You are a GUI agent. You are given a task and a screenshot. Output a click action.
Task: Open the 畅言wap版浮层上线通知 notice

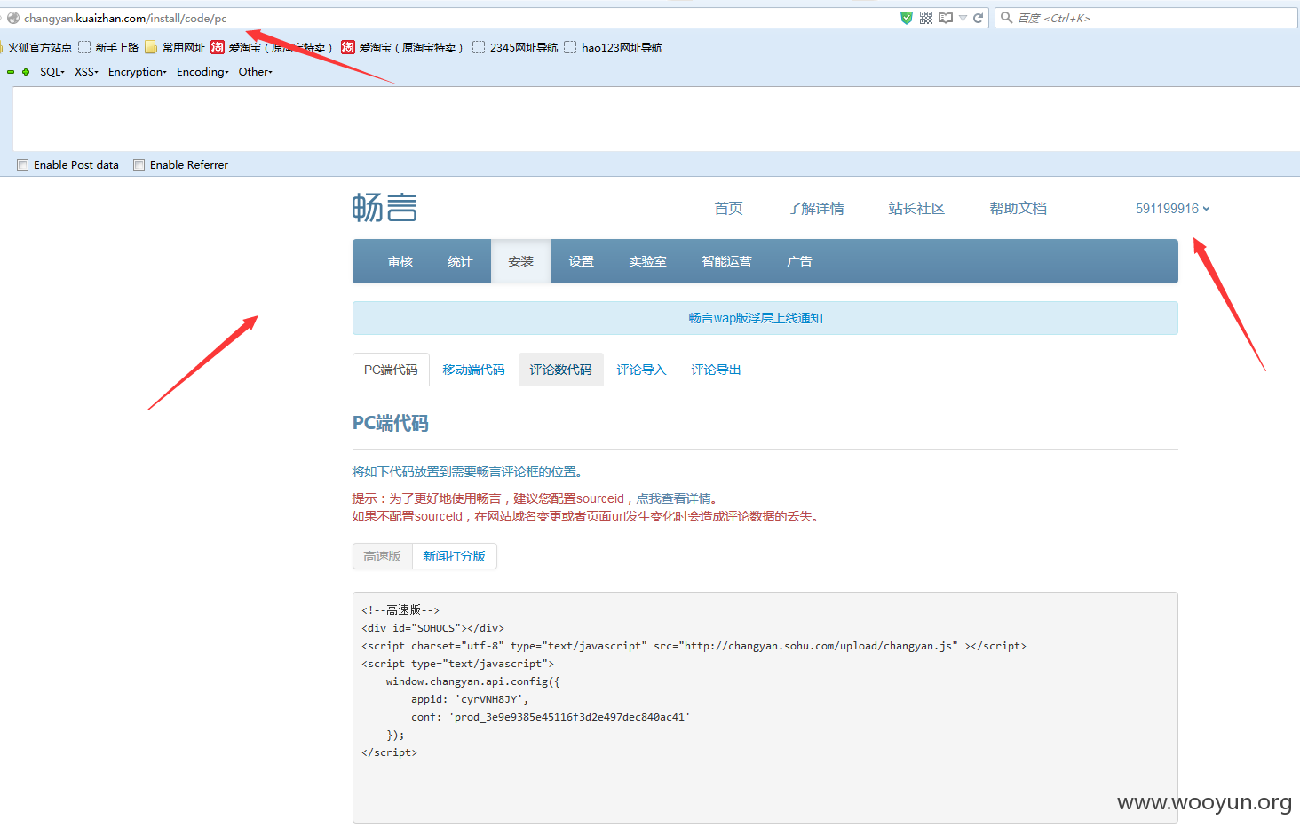point(756,318)
